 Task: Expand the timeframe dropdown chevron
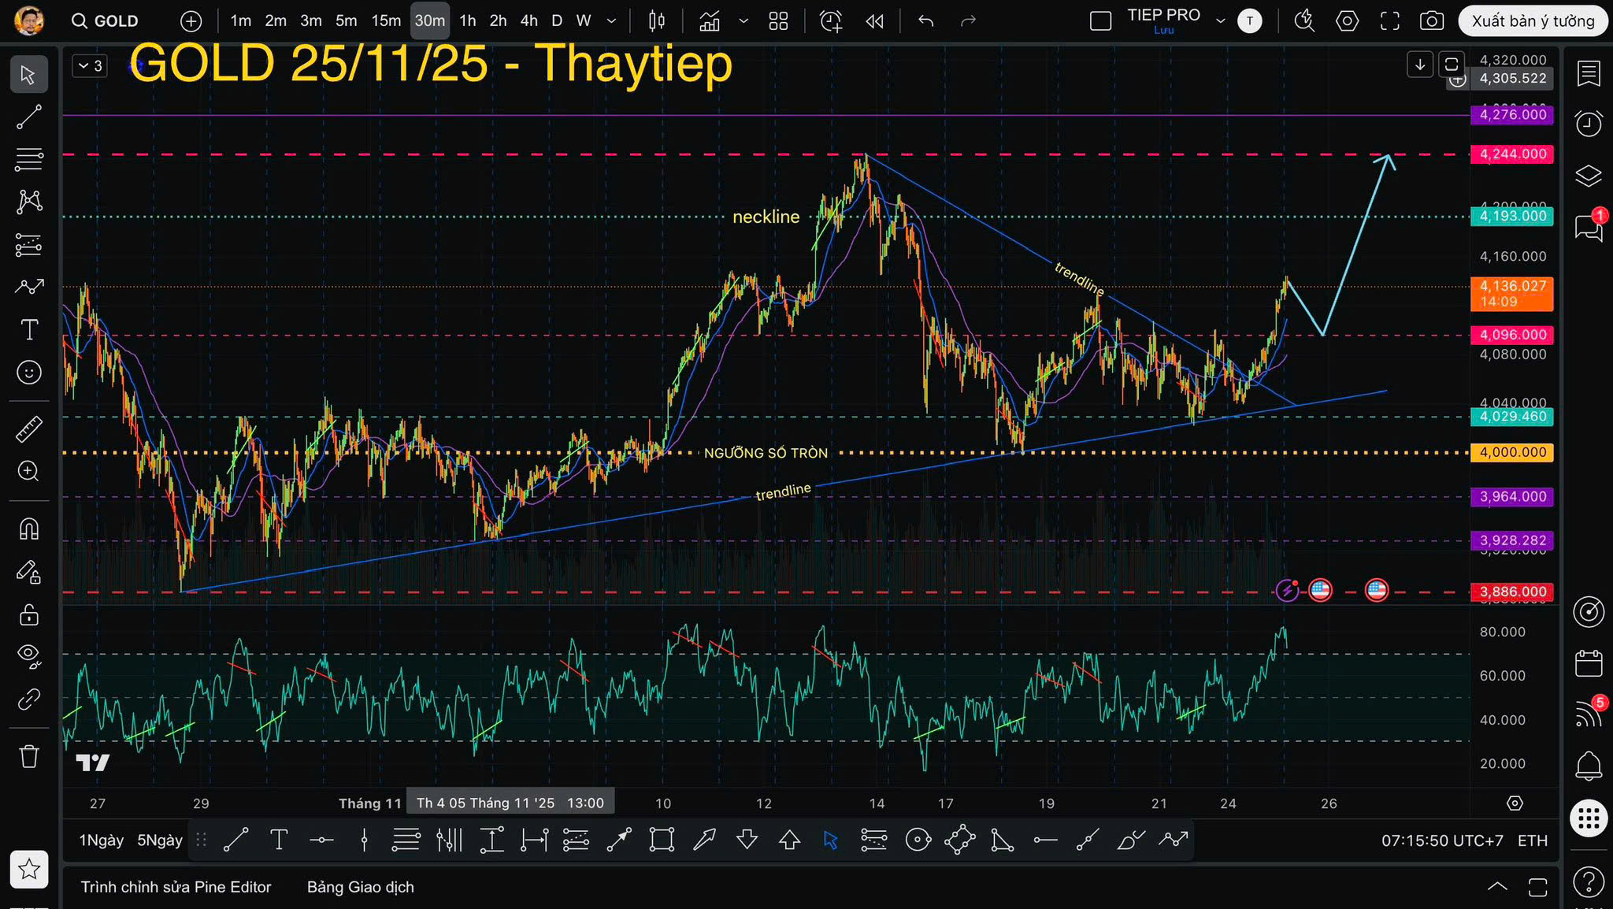611,21
